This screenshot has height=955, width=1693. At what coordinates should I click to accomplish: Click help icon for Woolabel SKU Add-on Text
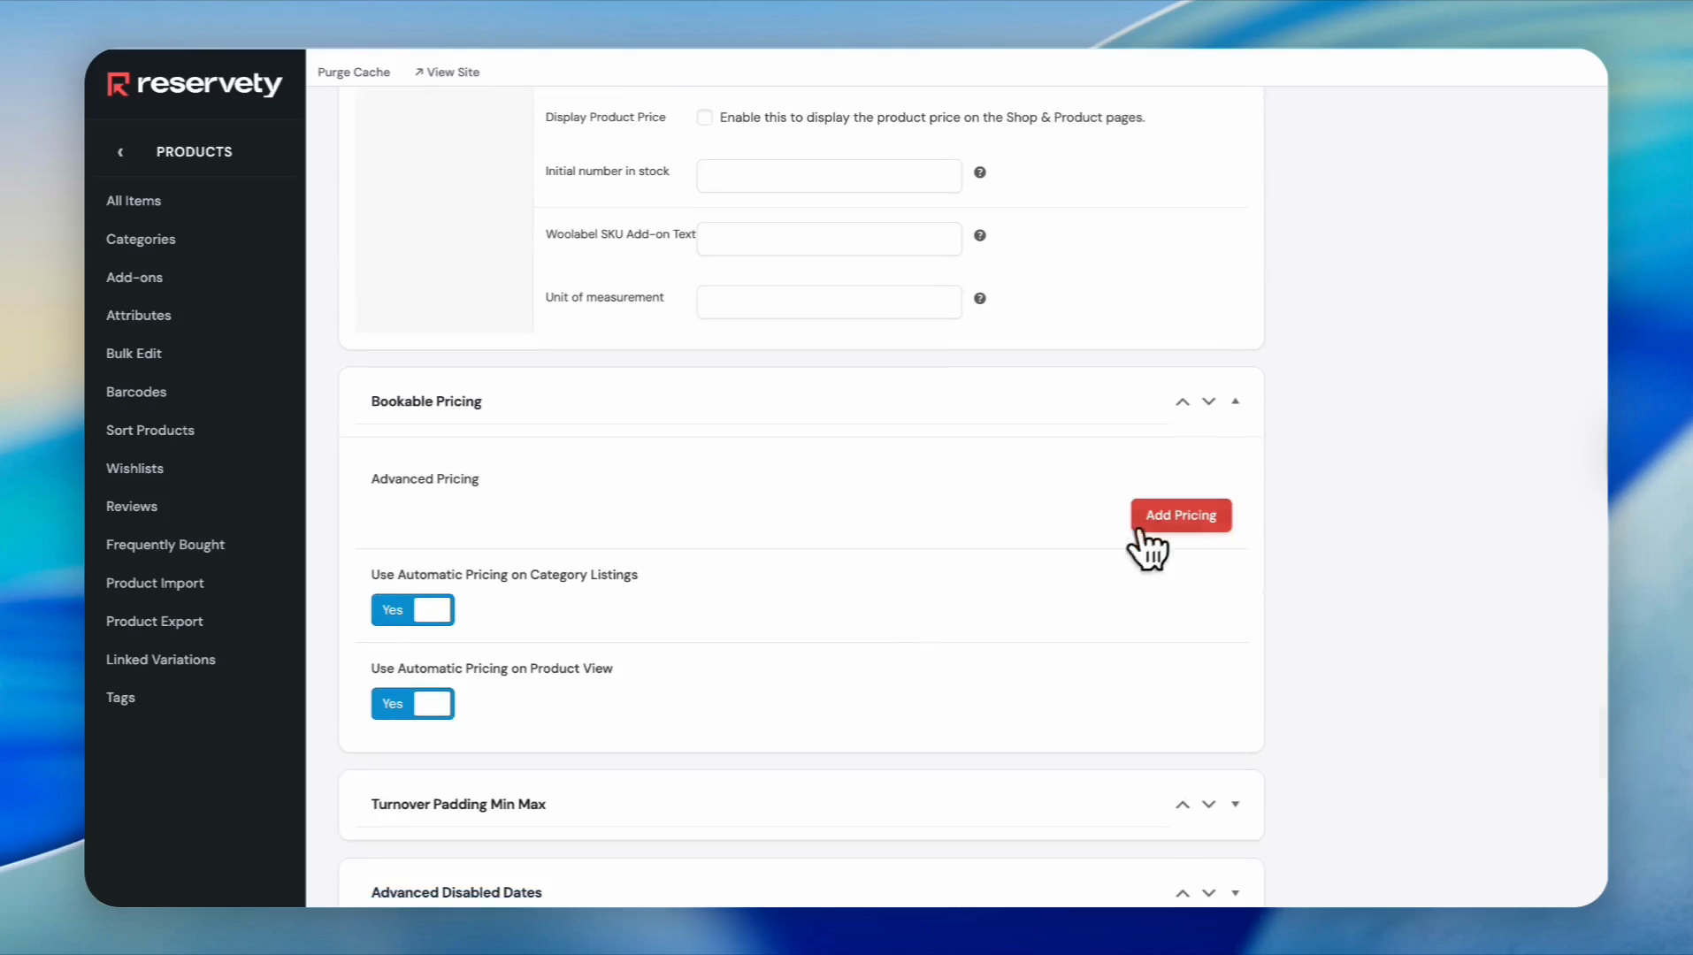tap(979, 235)
